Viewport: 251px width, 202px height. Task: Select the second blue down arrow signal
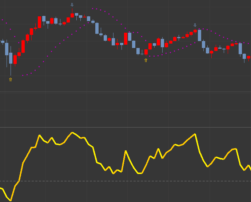click(x=195, y=25)
